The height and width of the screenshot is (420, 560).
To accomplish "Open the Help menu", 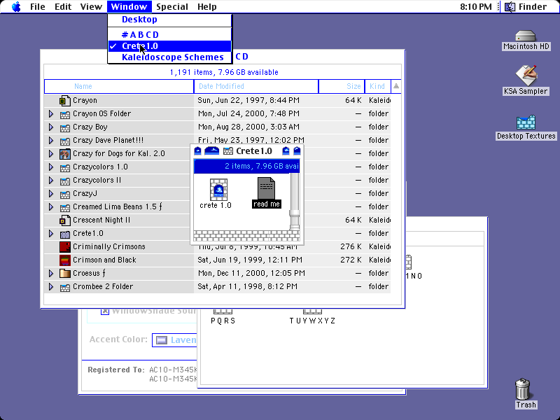I will (x=206, y=6).
